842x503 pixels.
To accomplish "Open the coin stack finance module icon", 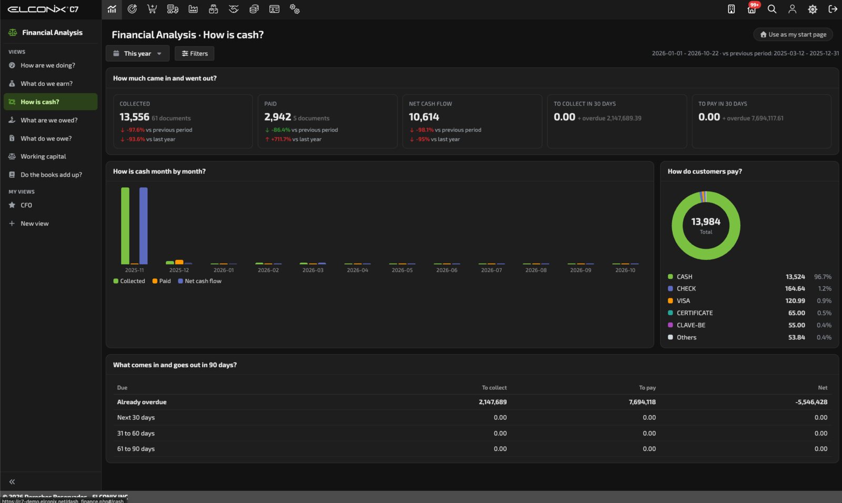I will coord(254,9).
